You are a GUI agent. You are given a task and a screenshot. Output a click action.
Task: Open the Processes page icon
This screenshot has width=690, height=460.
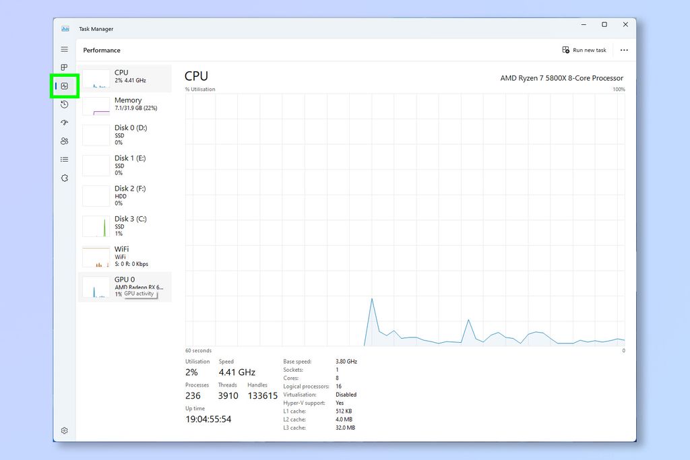click(x=64, y=67)
